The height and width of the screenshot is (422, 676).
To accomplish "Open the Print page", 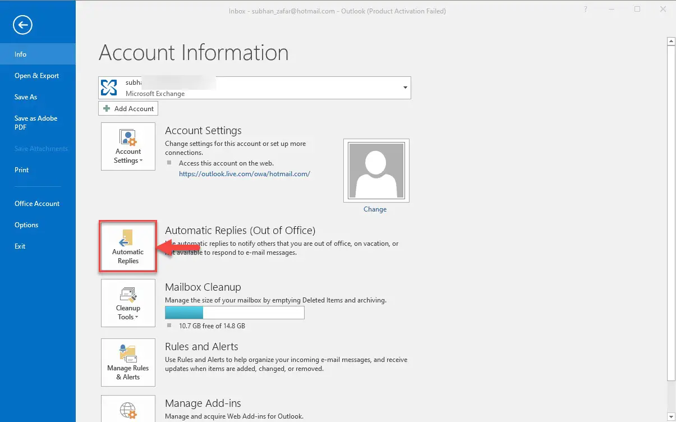I will (x=38, y=170).
